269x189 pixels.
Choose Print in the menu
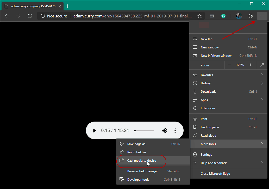(x=228, y=119)
